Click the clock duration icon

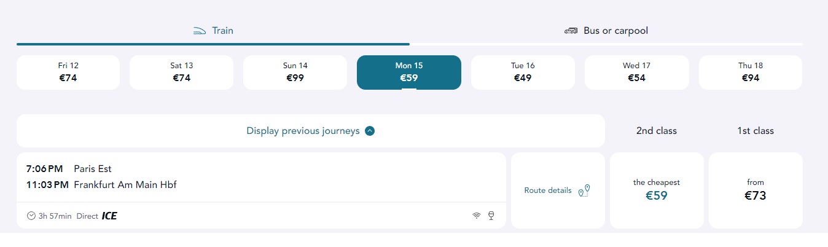31,216
